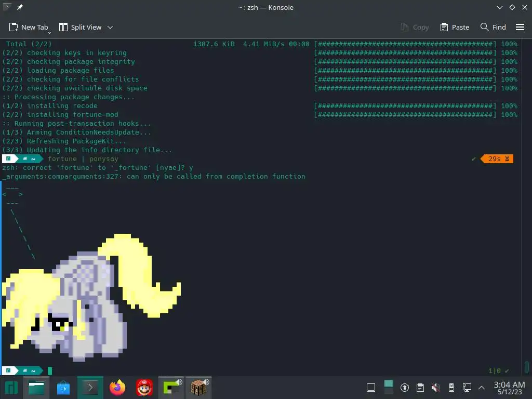
Task: Paste clipboard into the terminal
Action: tap(454, 27)
